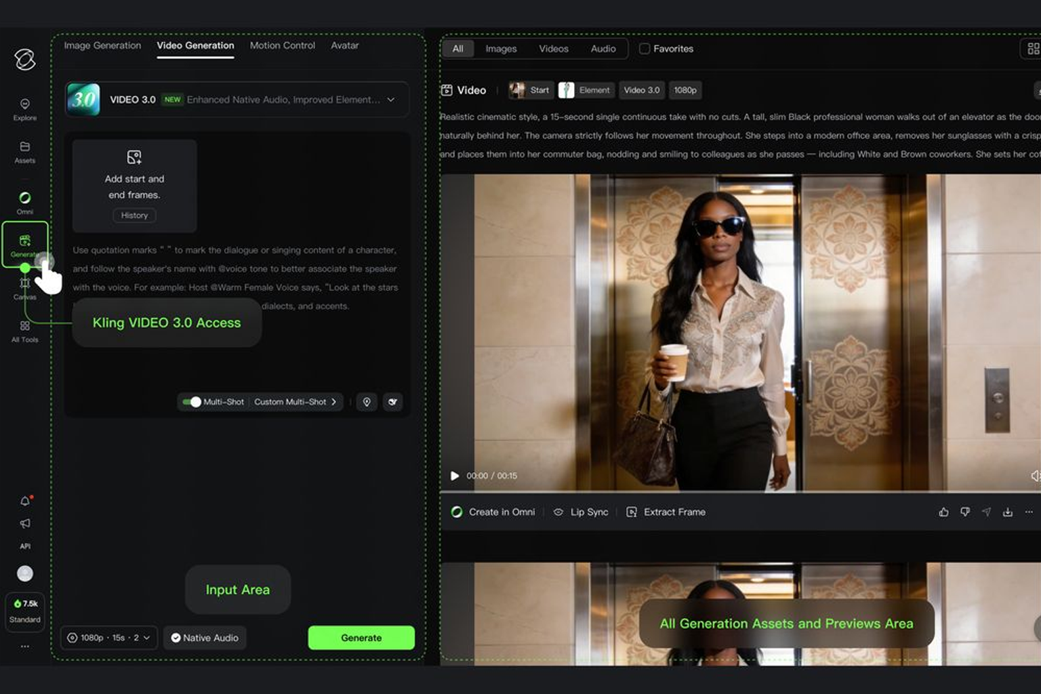Open the user profile avatar
This screenshot has height=694, width=1041.
pyautogui.click(x=25, y=573)
